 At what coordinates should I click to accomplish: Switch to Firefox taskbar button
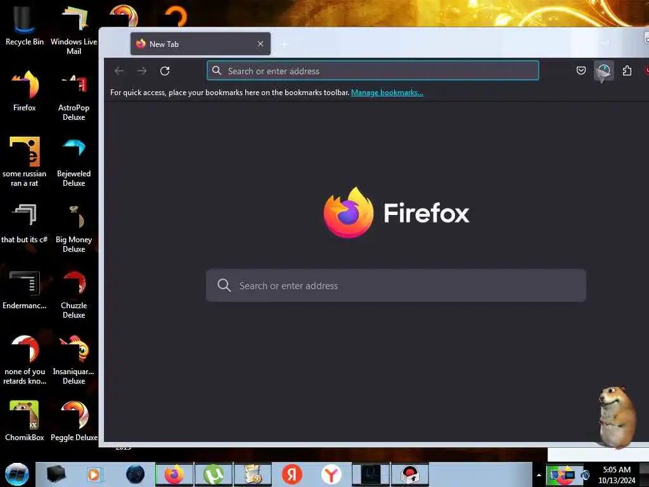coord(174,474)
